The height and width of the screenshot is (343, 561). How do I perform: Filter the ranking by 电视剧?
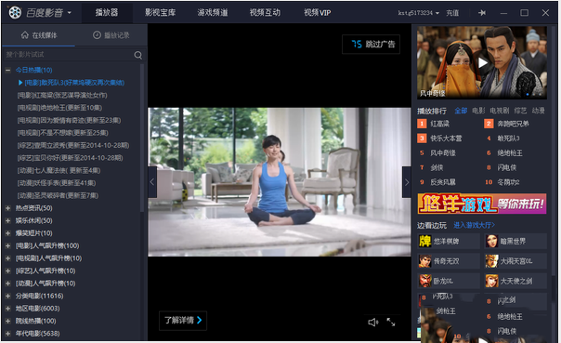tap(499, 111)
